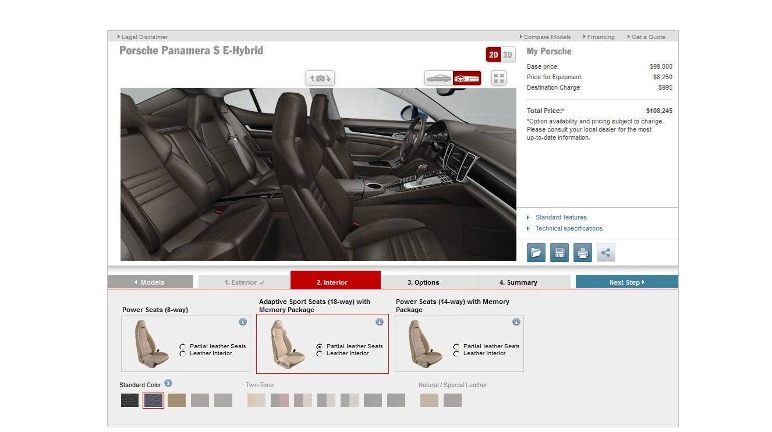The height and width of the screenshot is (432, 772).
Task: Open fullscreen view of the car image
Action: [x=499, y=78]
